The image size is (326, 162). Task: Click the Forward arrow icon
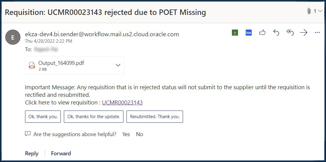coord(304,33)
